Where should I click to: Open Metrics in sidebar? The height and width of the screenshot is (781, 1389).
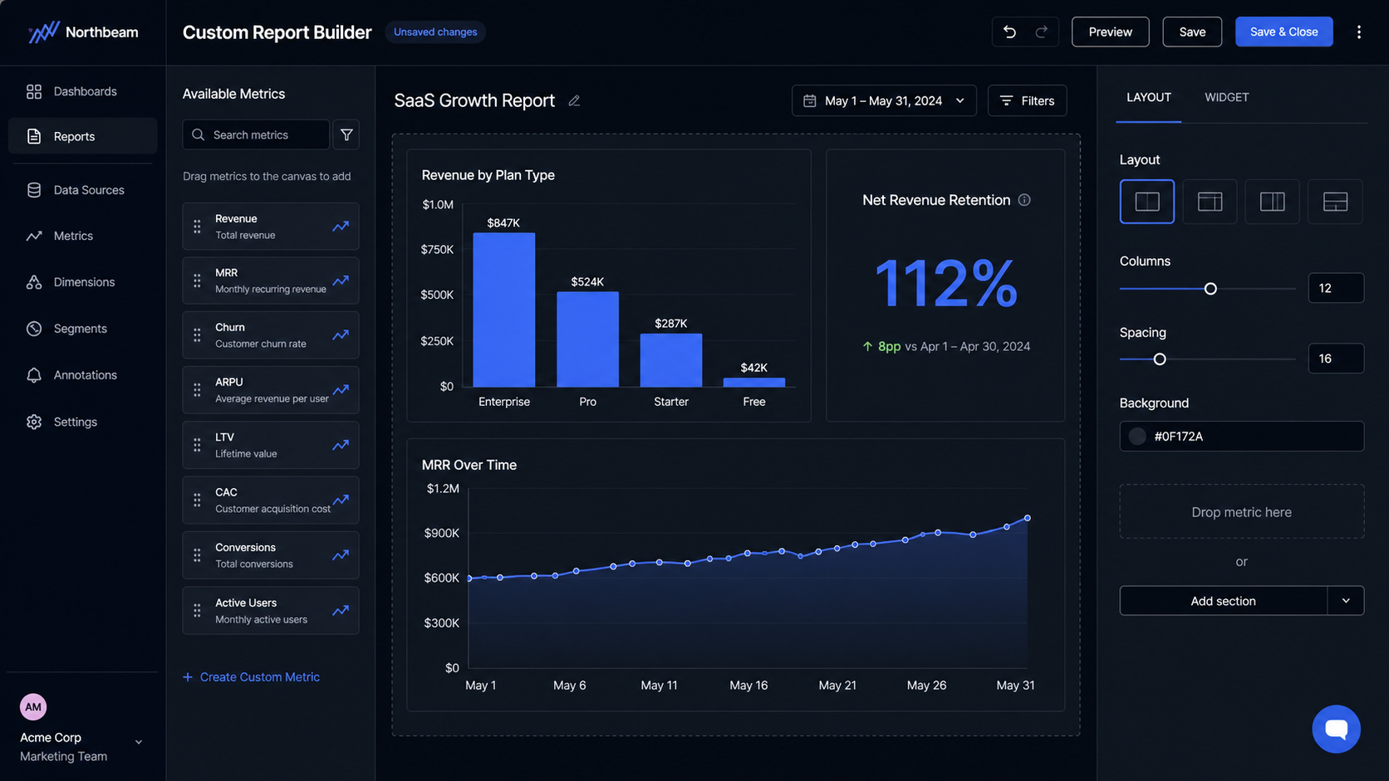(82, 236)
